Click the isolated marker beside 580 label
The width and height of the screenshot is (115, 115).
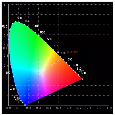pyautogui.click(x=58, y=52)
